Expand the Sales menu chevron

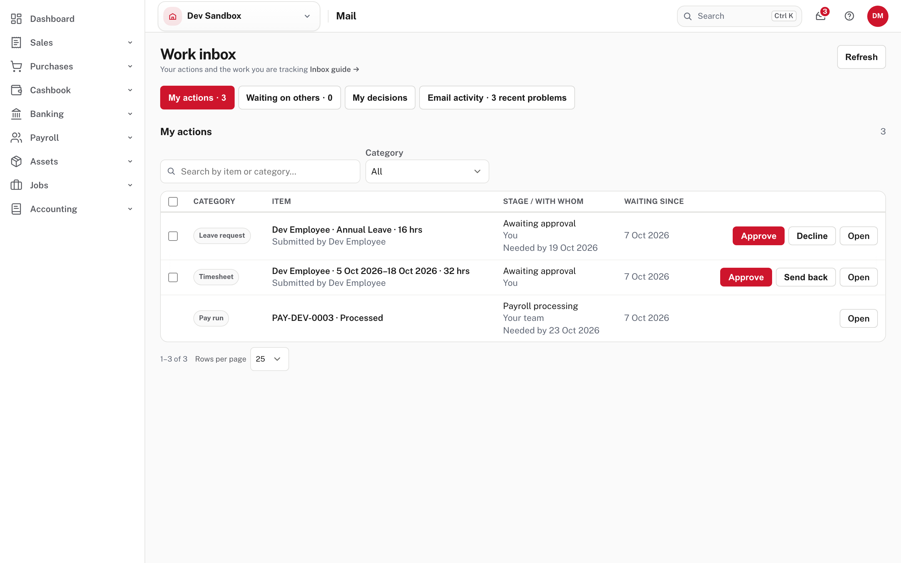tap(130, 43)
